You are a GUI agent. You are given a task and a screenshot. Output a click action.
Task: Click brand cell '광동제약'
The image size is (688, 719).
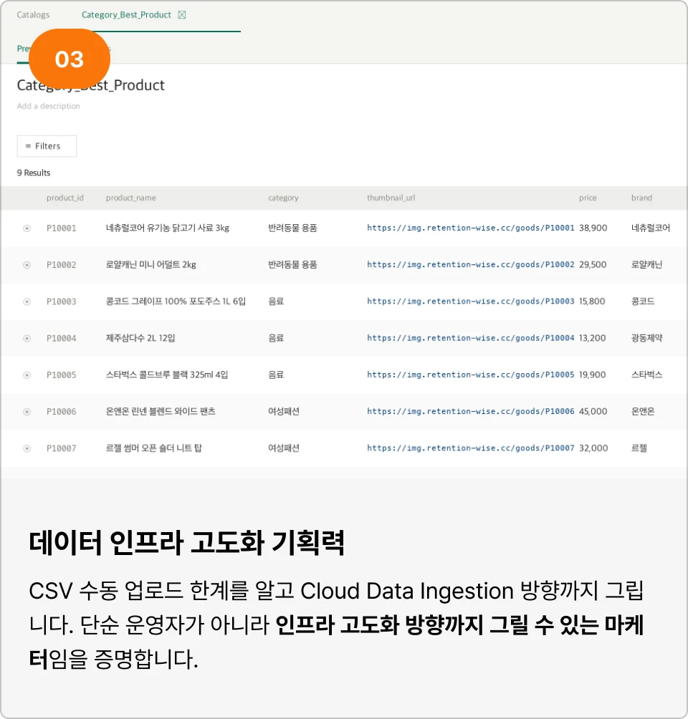(646, 338)
